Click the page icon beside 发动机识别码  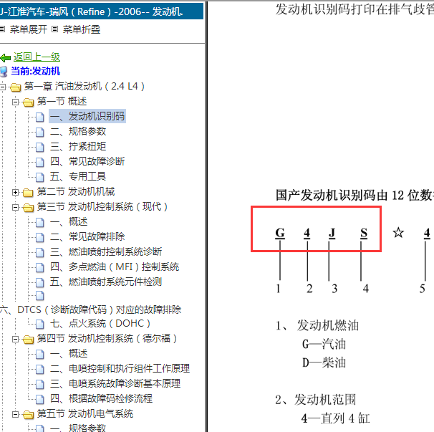(x=40, y=117)
